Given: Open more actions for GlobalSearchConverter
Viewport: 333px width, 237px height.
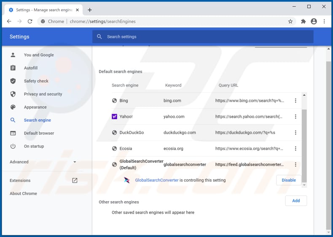Looking at the screenshot, I should (x=295, y=164).
